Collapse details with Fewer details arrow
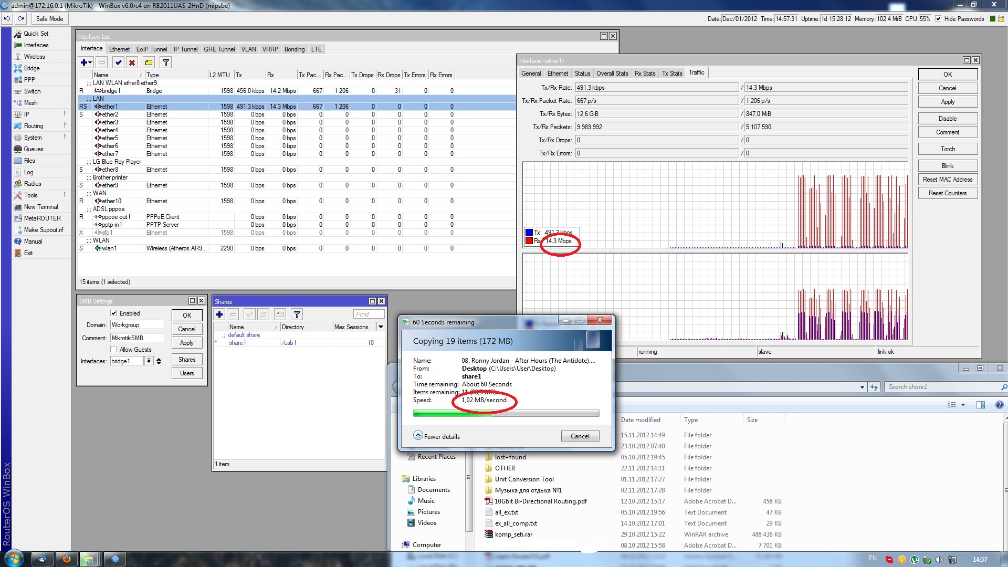This screenshot has height=567, width=1008. point(418,436)
